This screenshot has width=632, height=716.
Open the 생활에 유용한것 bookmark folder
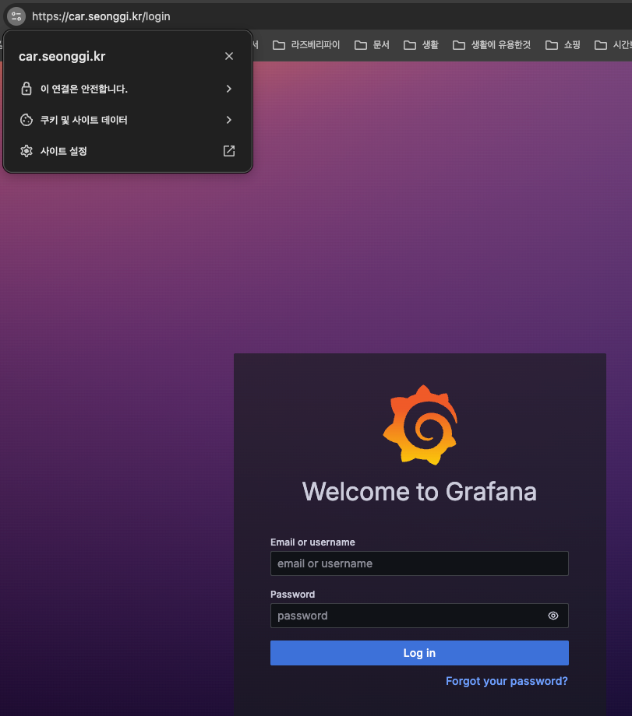click(x=492, y=45)
